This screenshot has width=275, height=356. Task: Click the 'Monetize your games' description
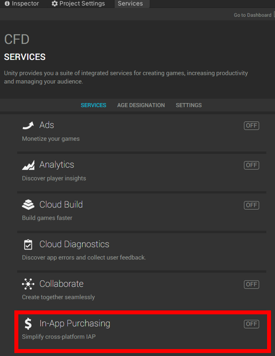pyautogui.click(x=51, y=139)
